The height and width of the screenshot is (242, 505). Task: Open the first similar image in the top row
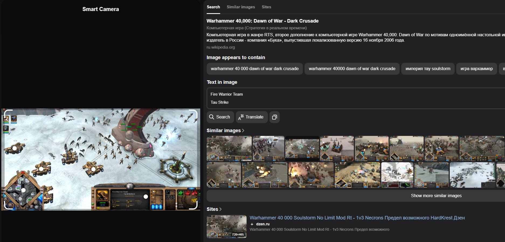[229, 149]
